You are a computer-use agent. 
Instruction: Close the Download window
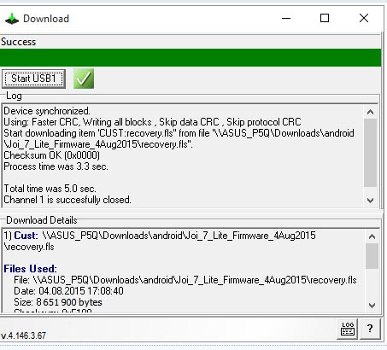tap(364, 19)
